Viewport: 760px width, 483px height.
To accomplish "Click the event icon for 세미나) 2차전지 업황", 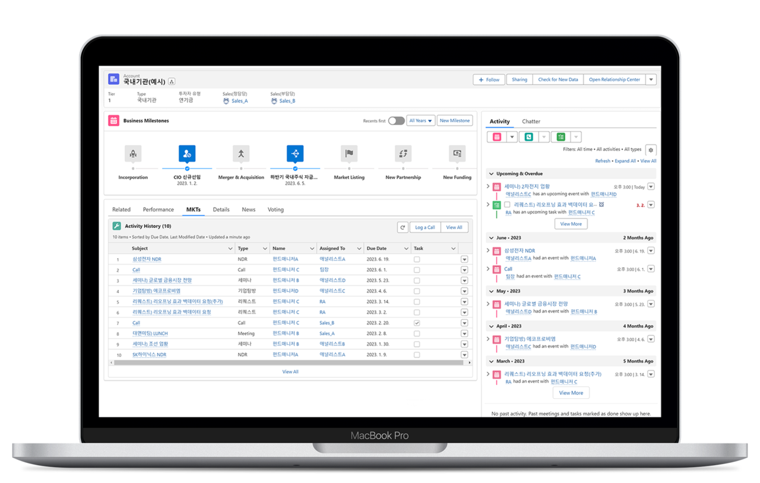I will [497, 187].
